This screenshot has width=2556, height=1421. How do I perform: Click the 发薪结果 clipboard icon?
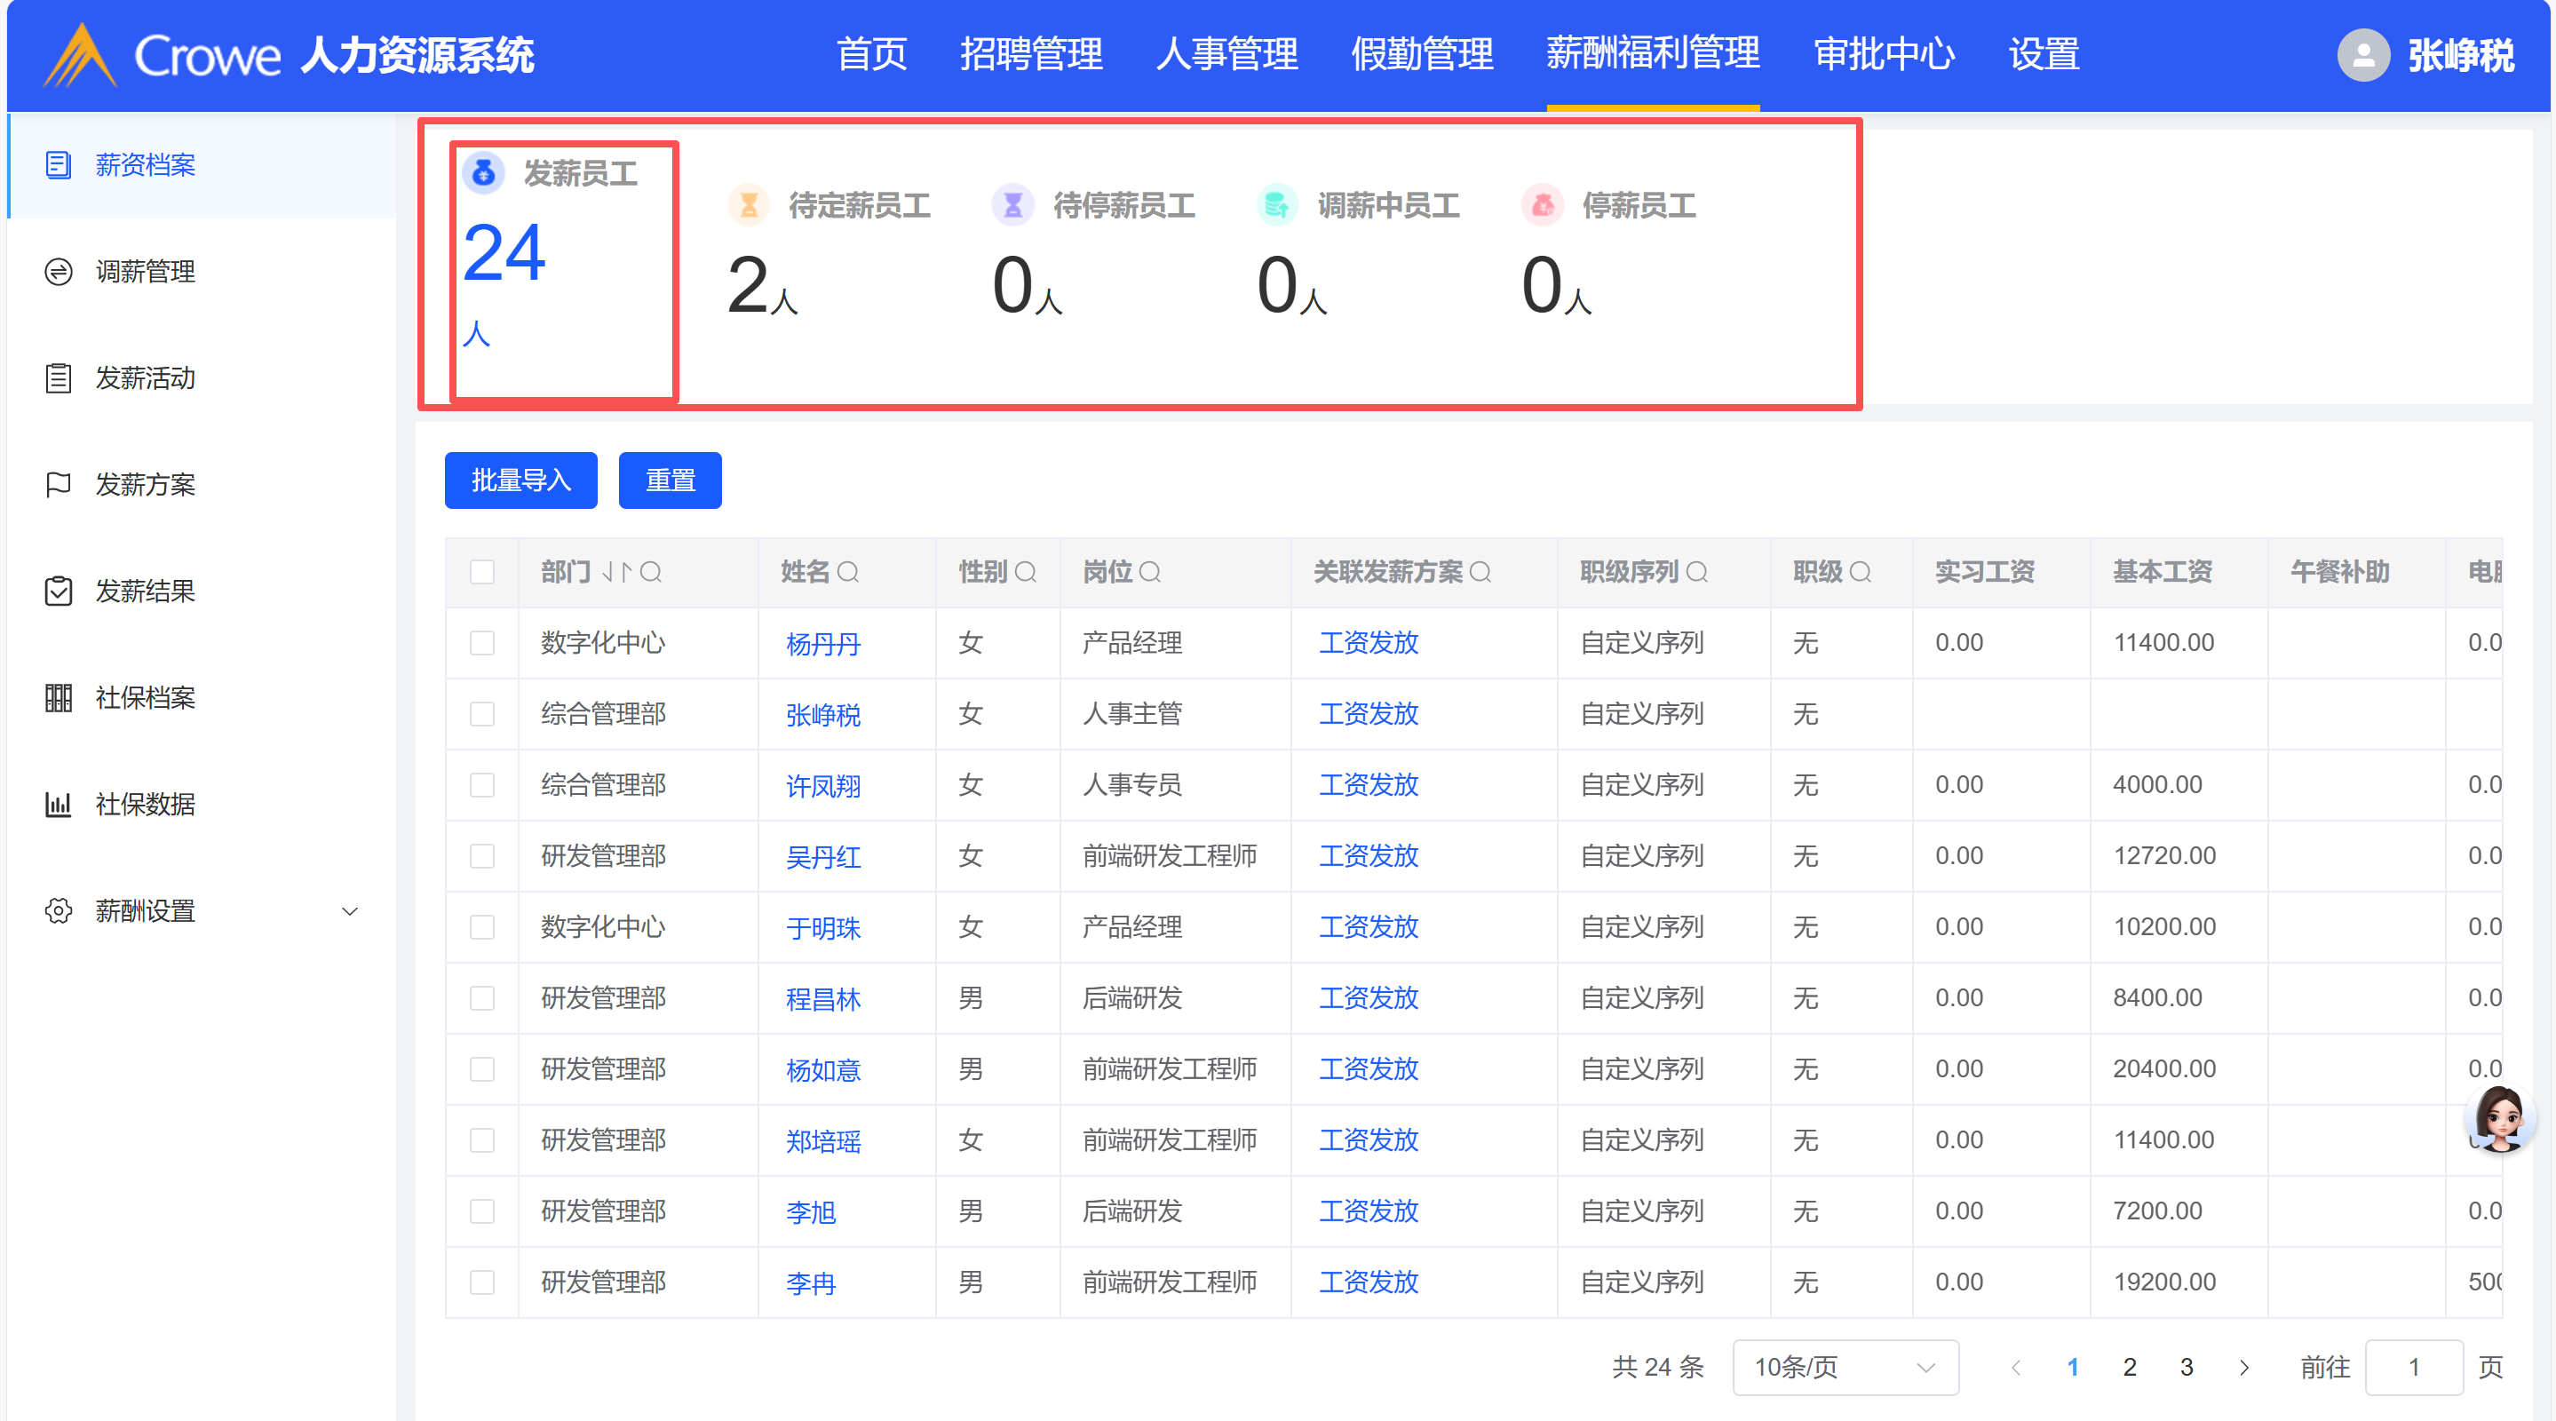click(x=59, y=591)
